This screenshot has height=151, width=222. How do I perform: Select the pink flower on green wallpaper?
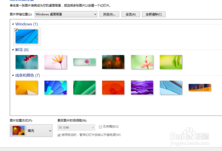pos(142,62)
